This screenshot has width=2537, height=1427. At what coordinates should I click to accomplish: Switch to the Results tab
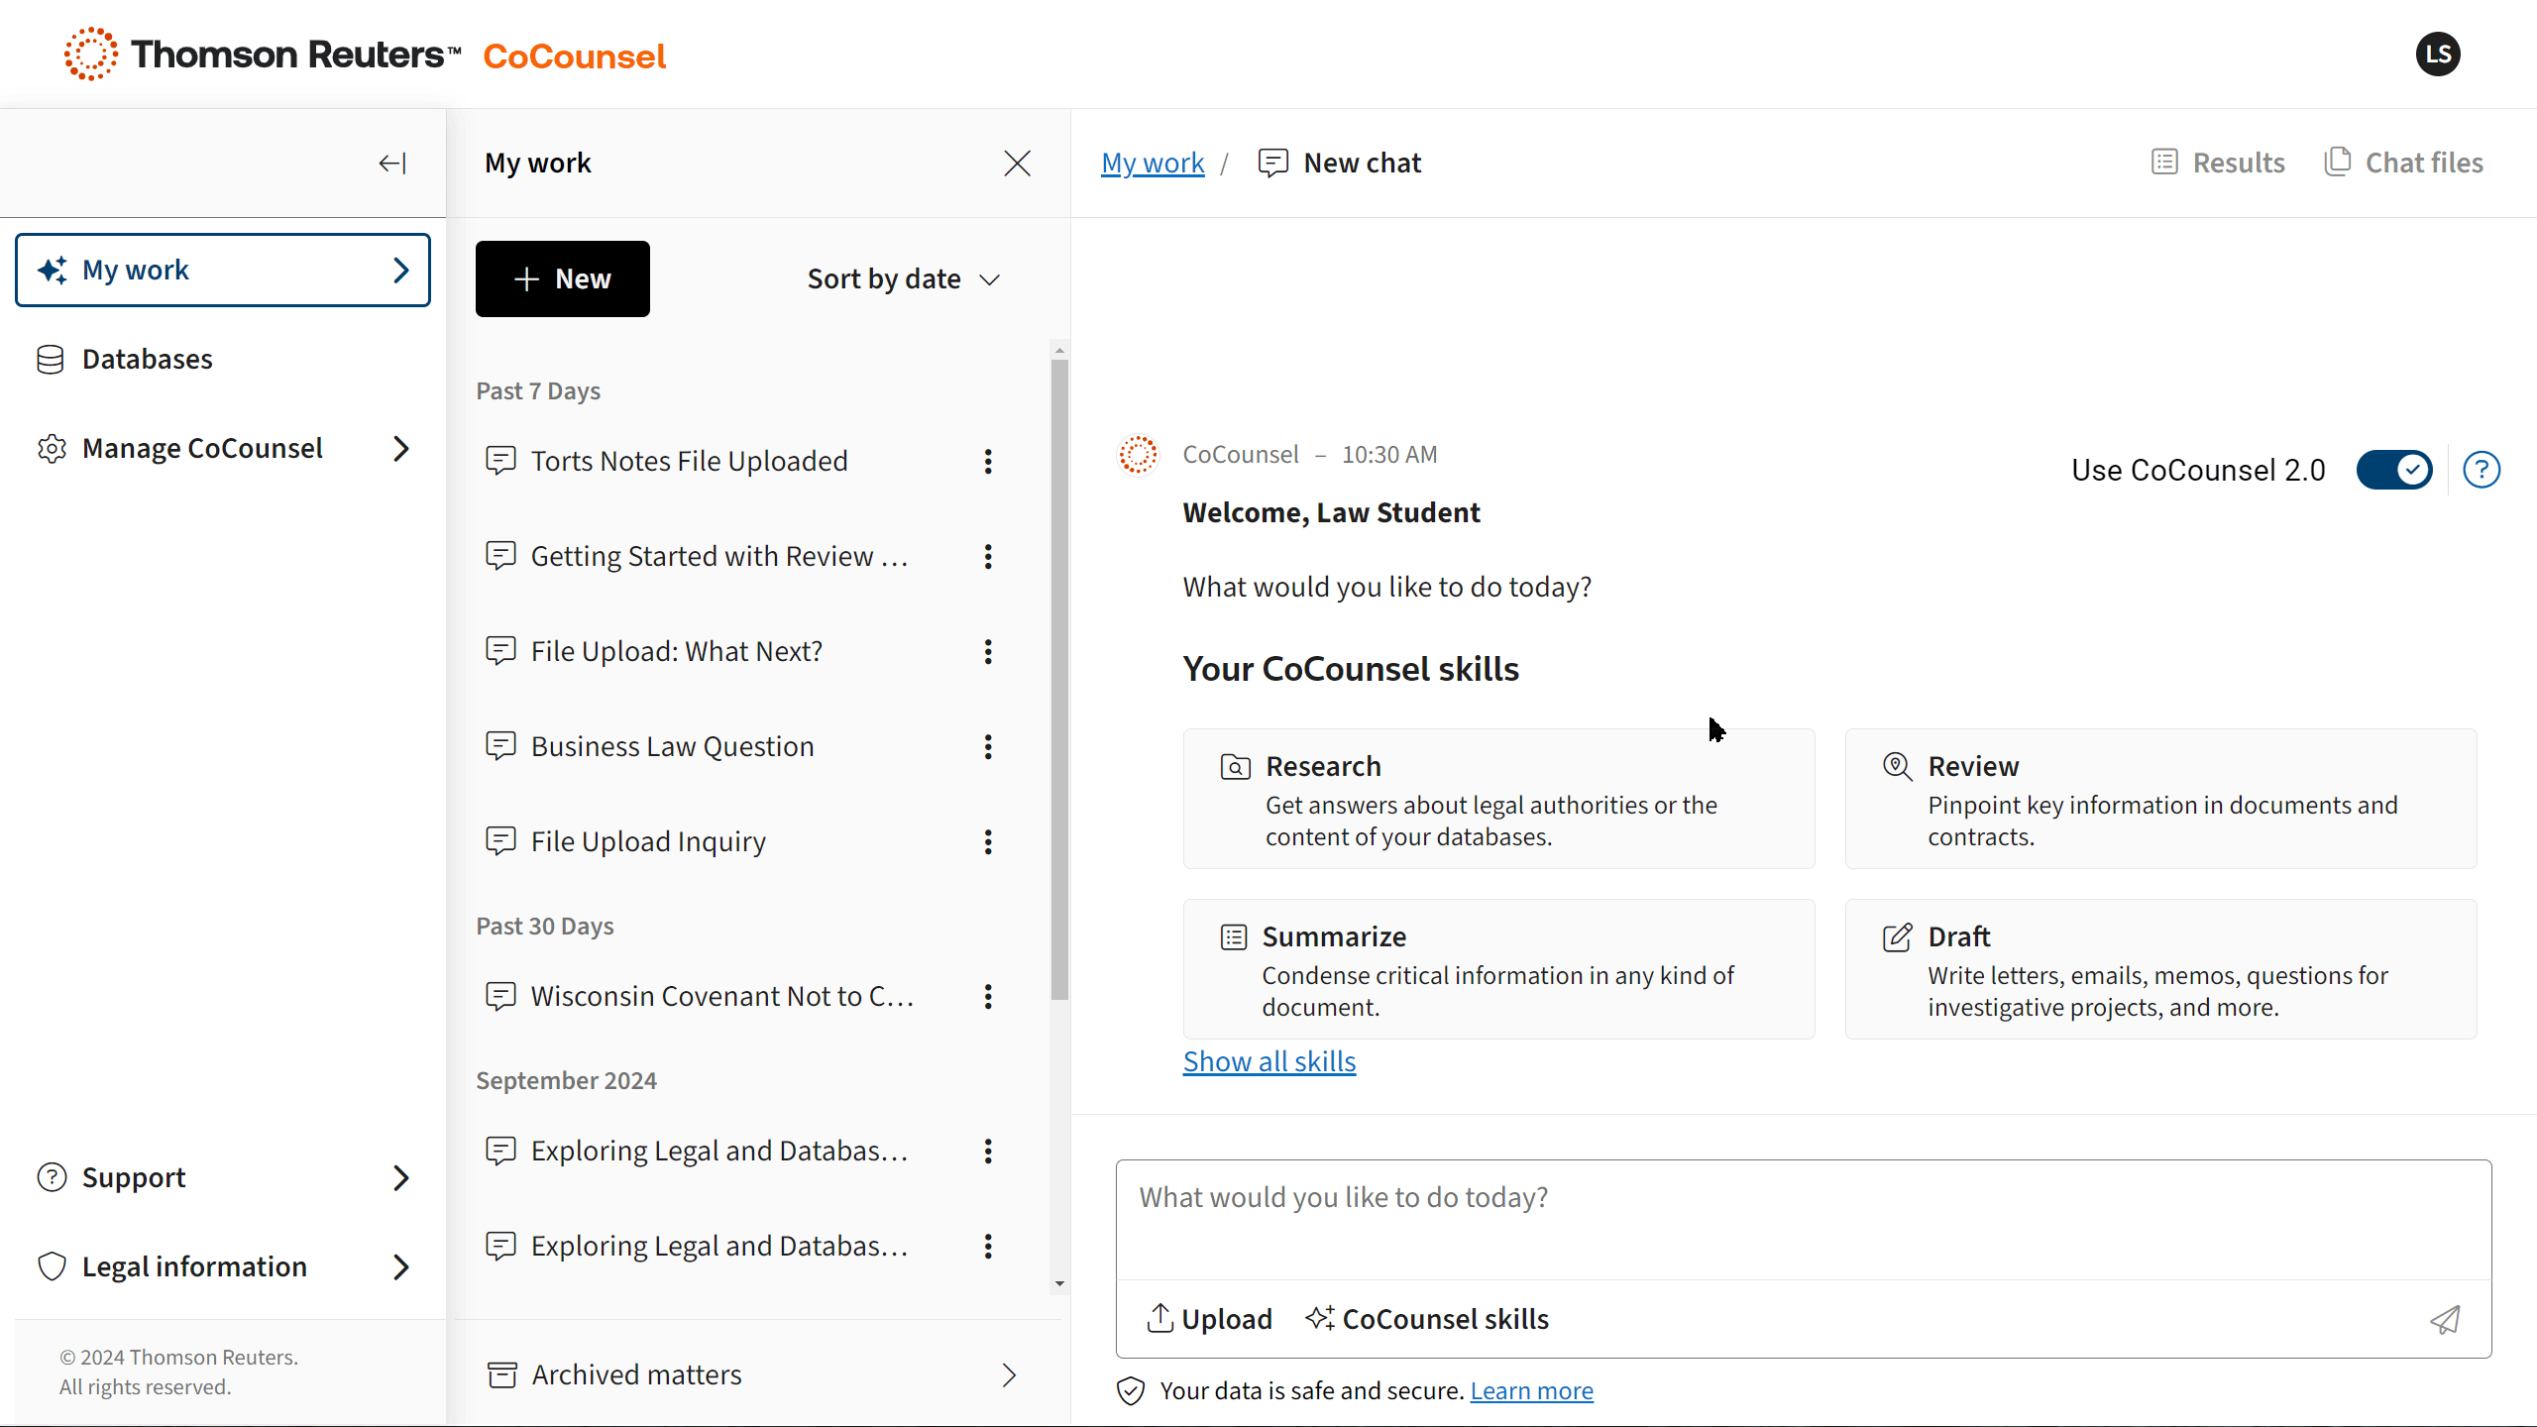click(2219, 163)
